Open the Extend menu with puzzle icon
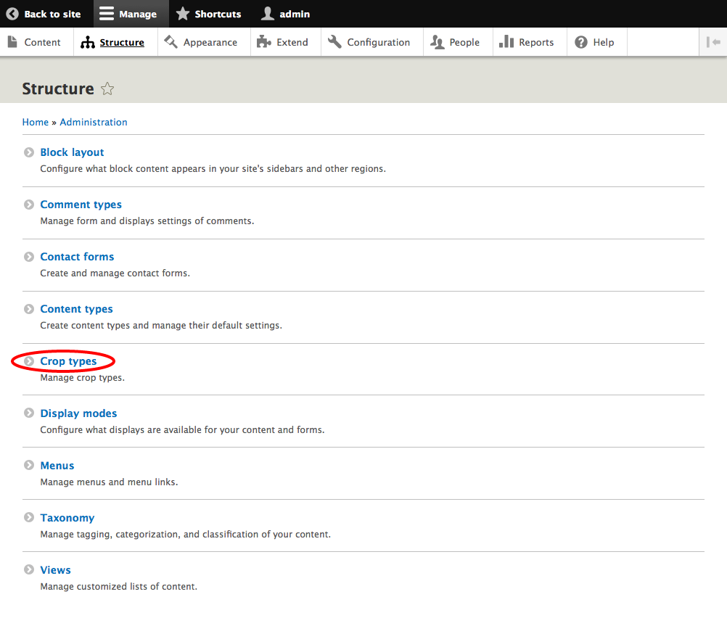Image resolution: width=727 pixels, height=618 pixels. 283,43
